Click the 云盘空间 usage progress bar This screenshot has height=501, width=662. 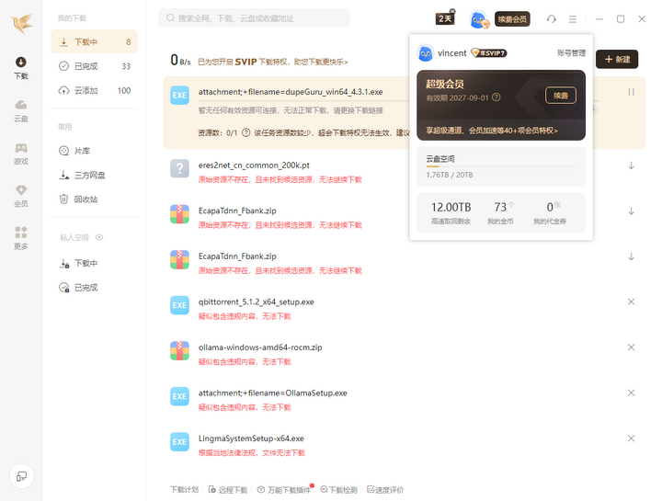coord(501,166)
